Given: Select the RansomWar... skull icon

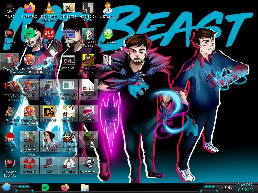Looking at the screenshot, I should [88, 165].
